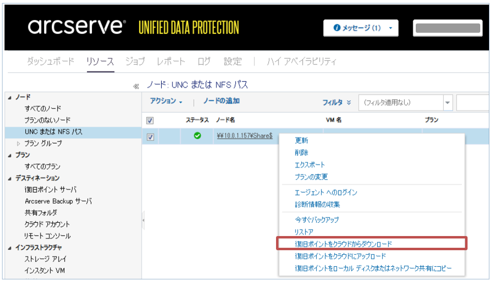Sort by the VM 名 column header

tap(334, 120)
